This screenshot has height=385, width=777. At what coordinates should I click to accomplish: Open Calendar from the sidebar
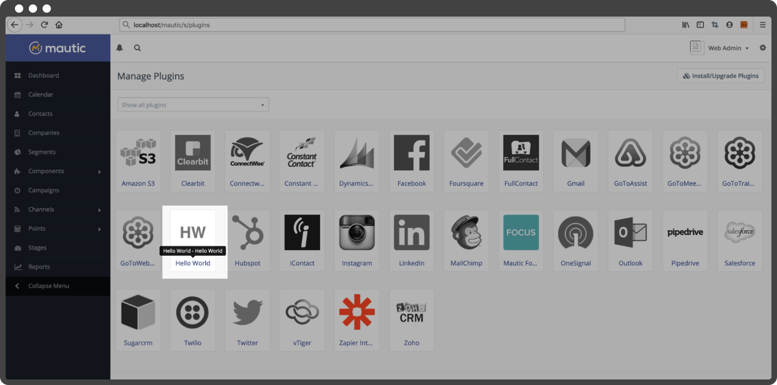pyautogui.click(x=58, y=94)
